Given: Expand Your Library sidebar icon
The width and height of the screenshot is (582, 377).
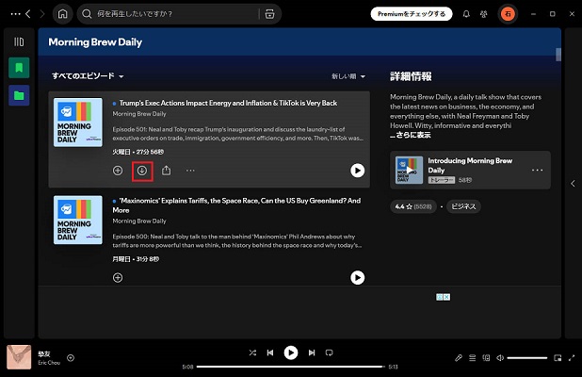Looking at the screenshot, I should click(19, 41).
